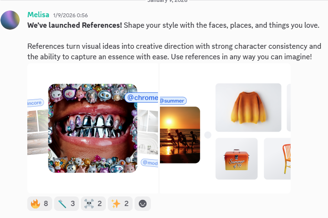Click Melisa's profile avatar
The height and width of the screenshot is (218, 328).
[x=10, y=20]
